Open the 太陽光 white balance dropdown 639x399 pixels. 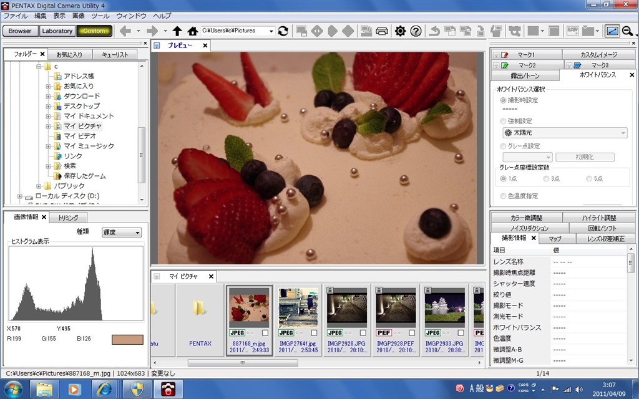[x=564, y=133]
